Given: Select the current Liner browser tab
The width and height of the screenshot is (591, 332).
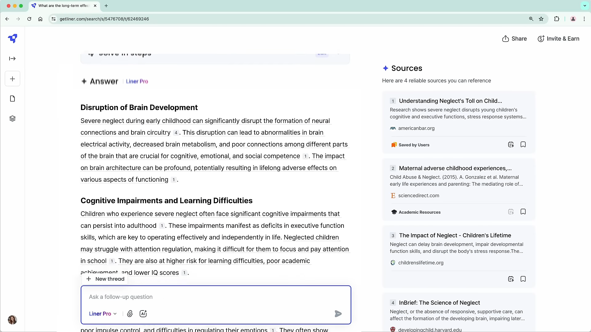Looking at the screenshot, I should [x=63, y=6].
